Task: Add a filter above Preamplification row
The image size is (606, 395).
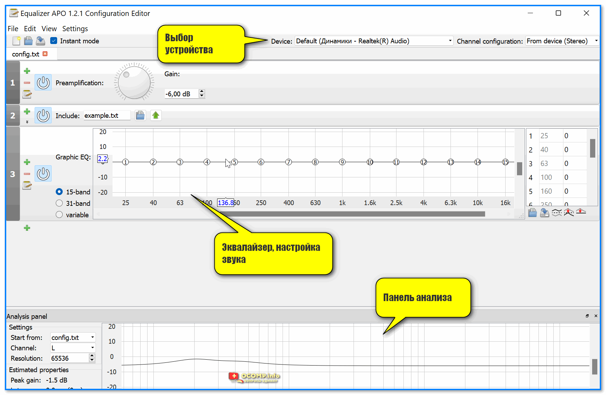Action: 27,71
